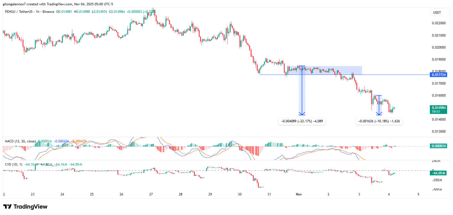Select the blue 0.017724 horizontal line price tag
This screenshot has width=453, height=215.
[438, 75]
